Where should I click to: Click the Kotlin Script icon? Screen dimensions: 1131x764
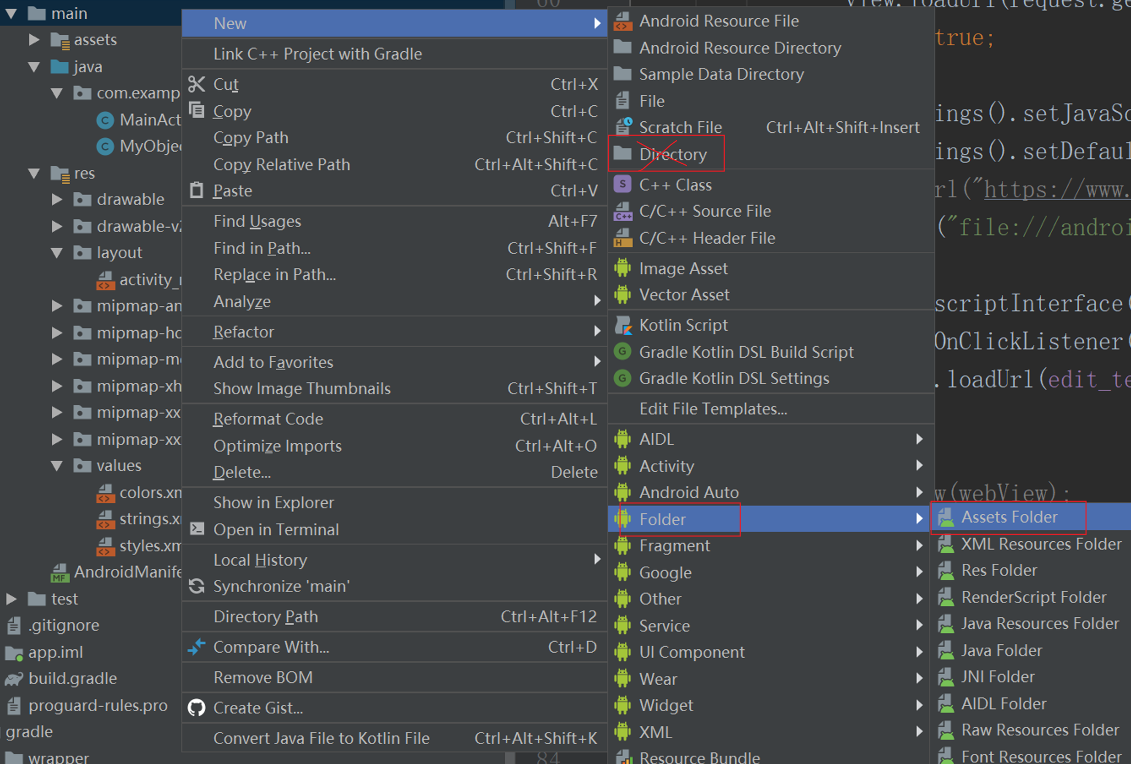(623, 325)
